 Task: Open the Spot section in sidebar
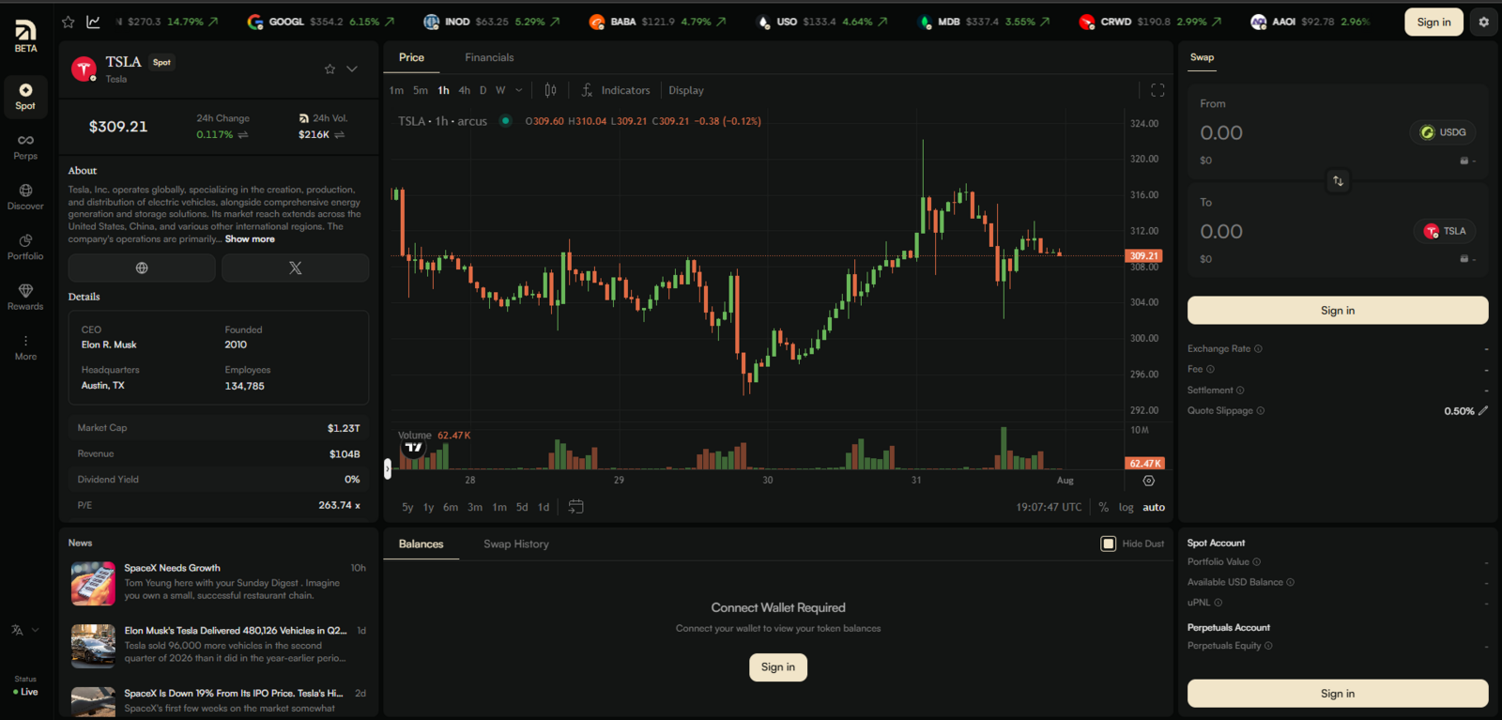(25, 97)
